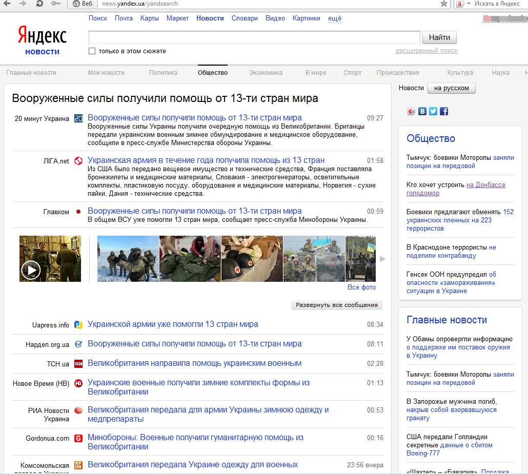This screenshot has width=528, height=475.
Task: Click the TCH.ua source icon
Action: pyautogui.click(x=78, y=364)
